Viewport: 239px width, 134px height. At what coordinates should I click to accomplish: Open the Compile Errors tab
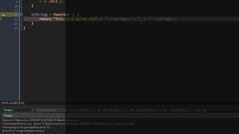147,110
